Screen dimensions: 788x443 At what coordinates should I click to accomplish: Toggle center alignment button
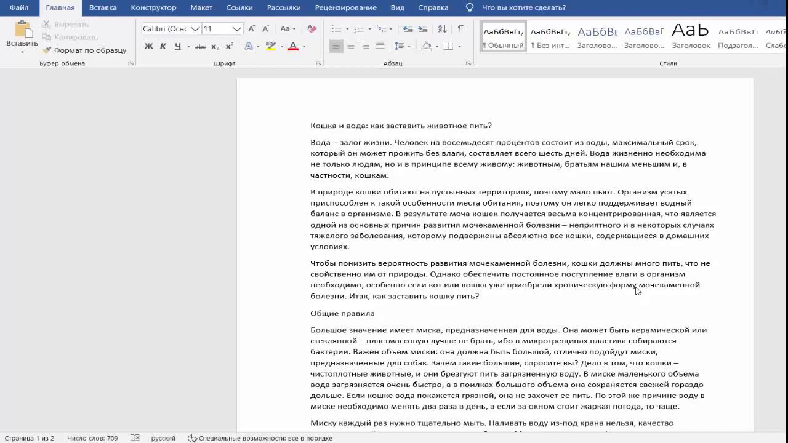(x=351, y=46)
